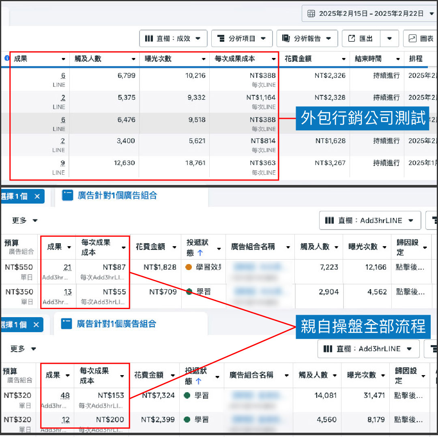Click the blue info icon beside top 成果 header
438x438 pixels.
click(6, 58)
